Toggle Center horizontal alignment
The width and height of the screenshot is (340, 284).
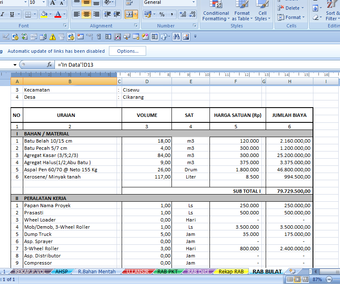[x=86, y=14]
